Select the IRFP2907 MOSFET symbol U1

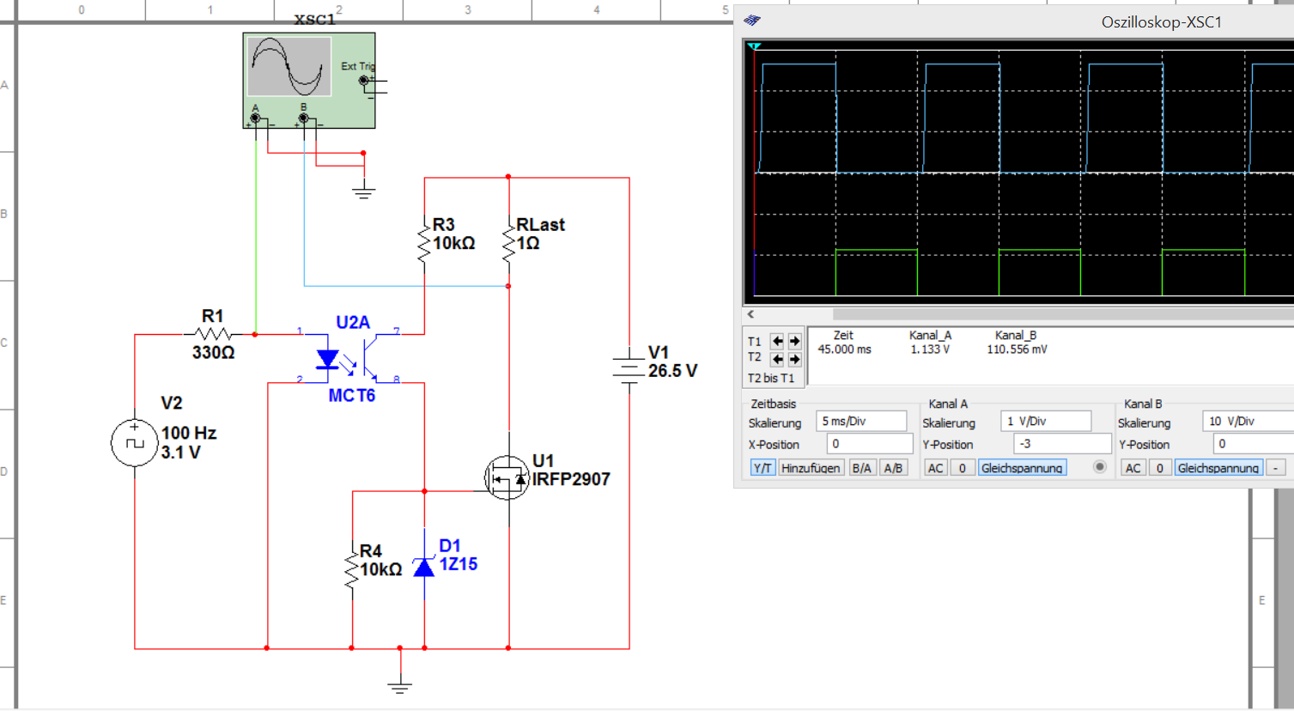pos(507,478)
